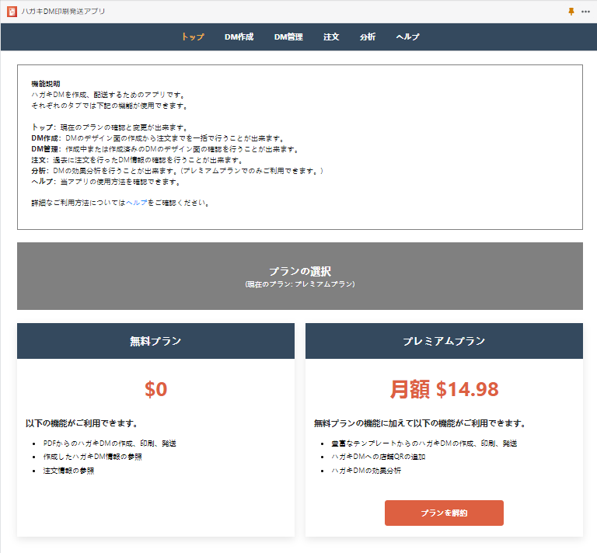Follow the blue ヘルプ link in description
Screen dimensions: 597x553
pos(136,203)
